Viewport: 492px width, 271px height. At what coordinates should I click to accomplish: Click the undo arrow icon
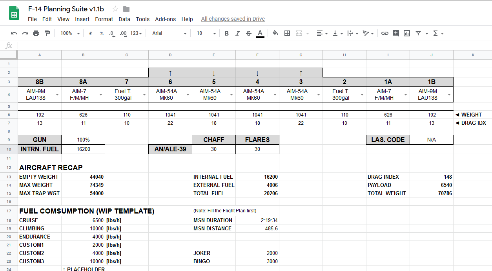pos(14,34)
